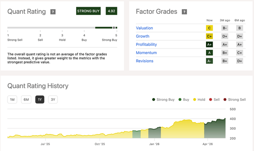The image size is (254, 151).
Task: Click Momentum grade C+ from 6M ago
Action: [239, 53]
